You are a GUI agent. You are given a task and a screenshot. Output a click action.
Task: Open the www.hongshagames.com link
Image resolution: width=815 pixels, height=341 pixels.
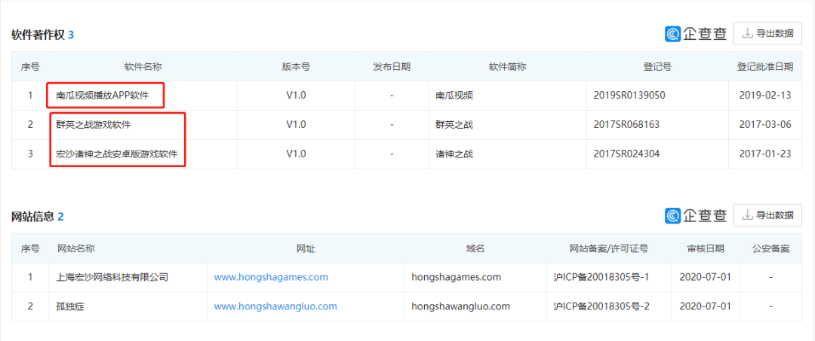point(271,277)
